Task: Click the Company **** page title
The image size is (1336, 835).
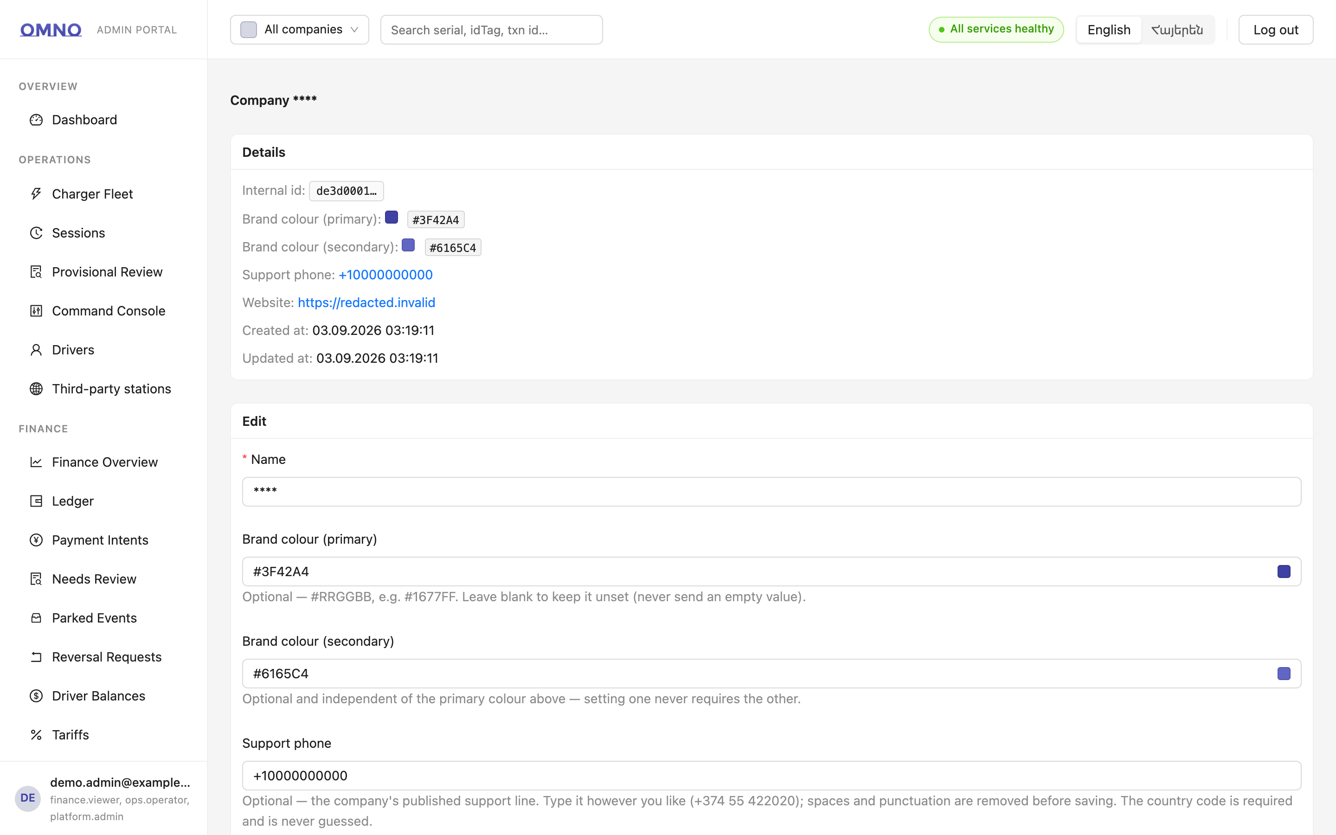Action: (x=273, y=100)
